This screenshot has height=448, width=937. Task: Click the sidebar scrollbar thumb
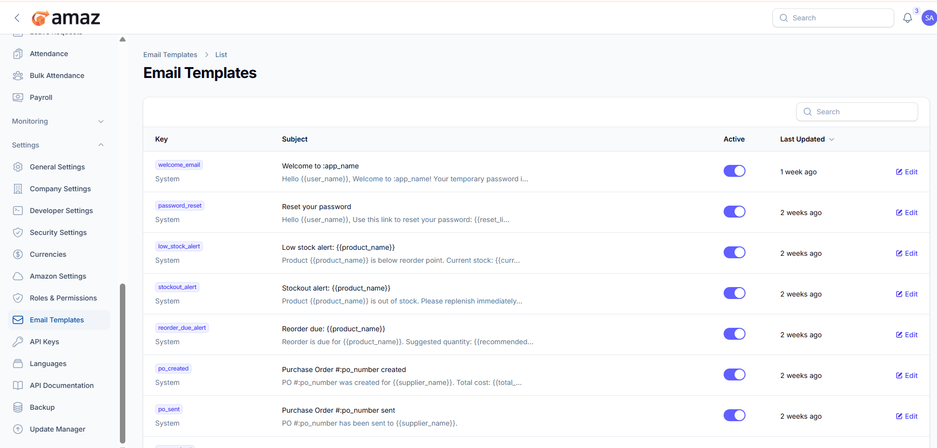click(122, 363)
